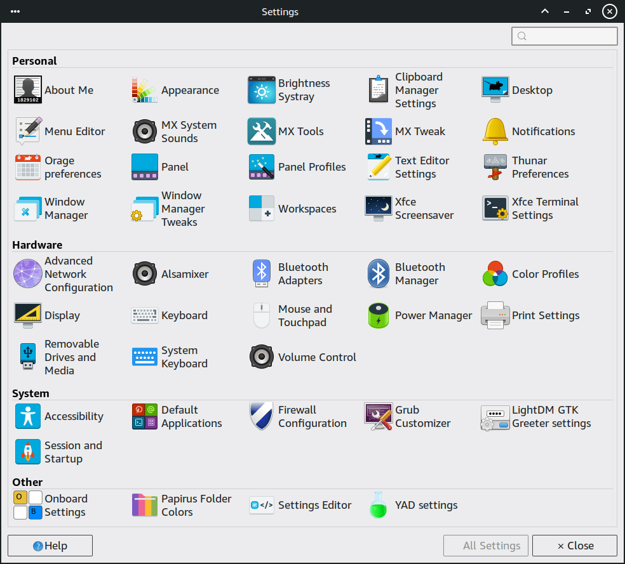Viewport: 625px width, 564px height.
Task: Launch MX Tools
Action: click(261, 132)
